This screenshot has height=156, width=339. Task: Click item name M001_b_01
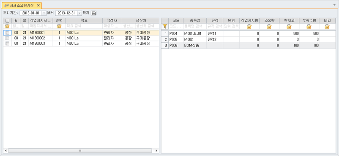(194, 34)
